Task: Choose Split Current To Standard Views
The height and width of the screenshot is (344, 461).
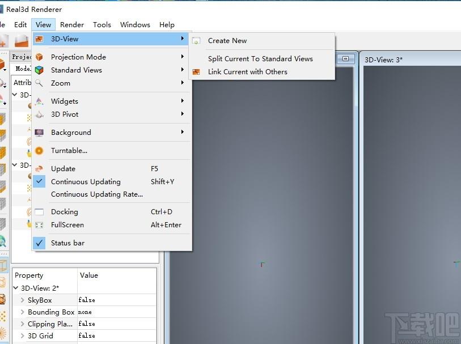Action: point(260,59)
